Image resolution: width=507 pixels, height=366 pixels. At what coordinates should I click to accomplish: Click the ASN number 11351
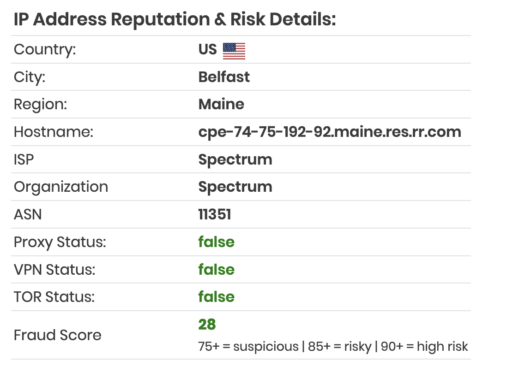215,215
